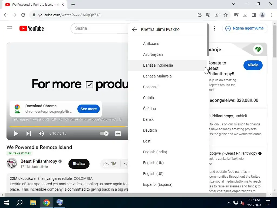Toggle the Chrome side panel icon
The image size is (277, 208).
point(254,15)
